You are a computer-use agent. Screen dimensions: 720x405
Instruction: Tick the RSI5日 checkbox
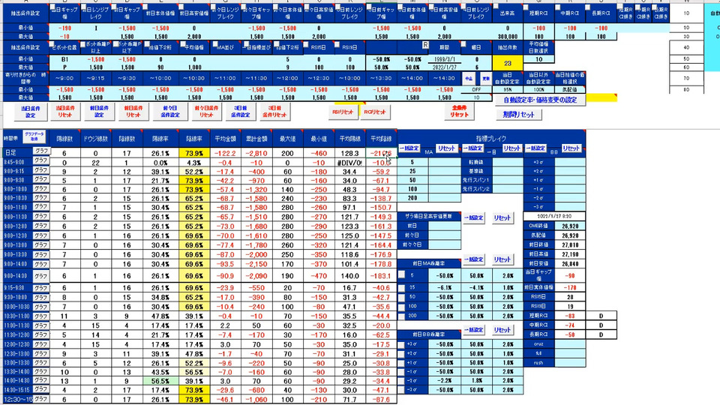pos(306,44)
